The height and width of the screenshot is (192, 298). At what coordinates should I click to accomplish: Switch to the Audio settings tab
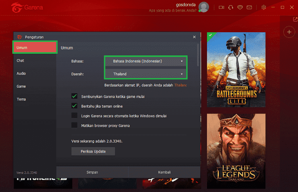(x=35, y=74)
